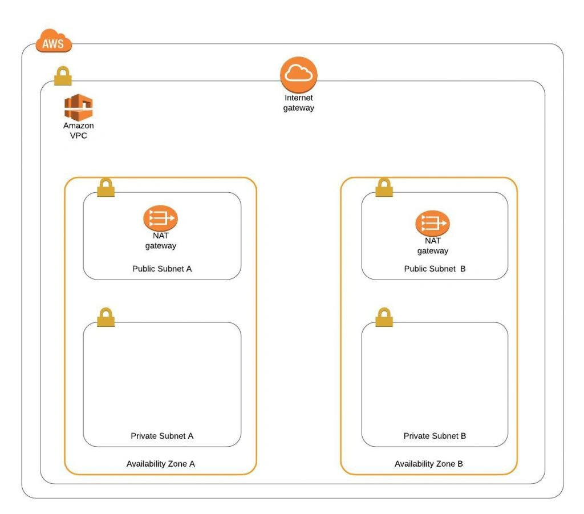Click the AWS cloud logo icon
Screen dimensions: 584x514
click(54, 41)
